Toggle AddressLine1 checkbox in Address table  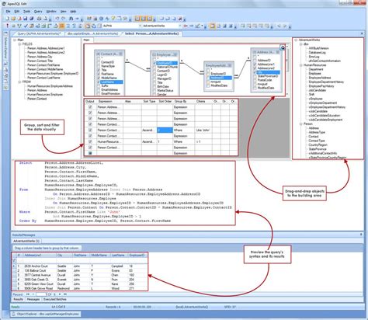coord(255,64)
